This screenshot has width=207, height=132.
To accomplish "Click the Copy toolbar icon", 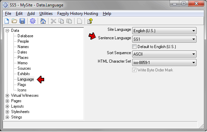I will (x=61, y=21).
